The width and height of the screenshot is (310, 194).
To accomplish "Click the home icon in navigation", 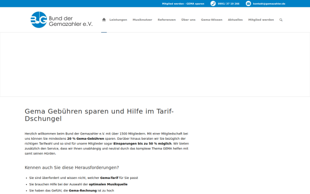I will [104, 20].
